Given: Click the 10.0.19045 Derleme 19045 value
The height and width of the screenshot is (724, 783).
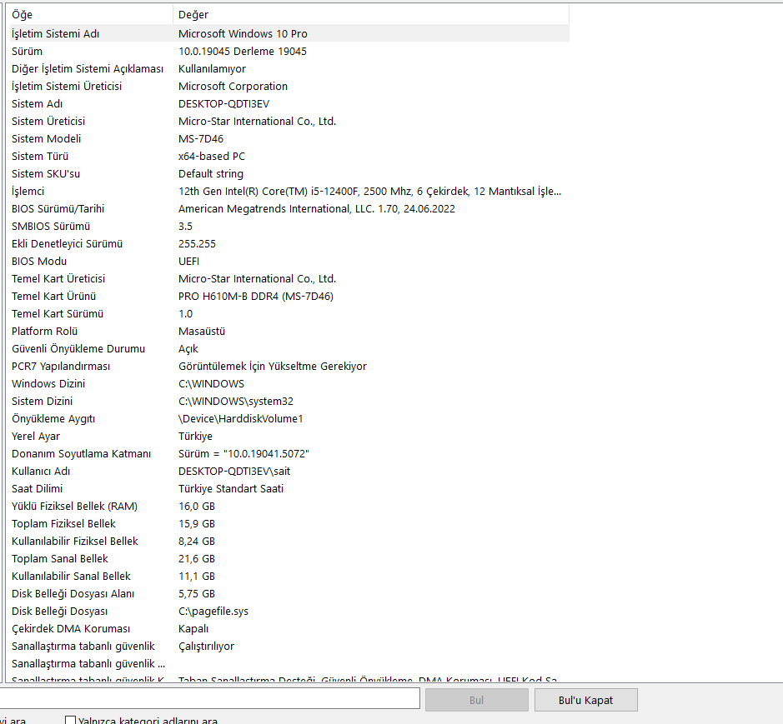Looking at the screenshot, I should click(x=242, y=51).
